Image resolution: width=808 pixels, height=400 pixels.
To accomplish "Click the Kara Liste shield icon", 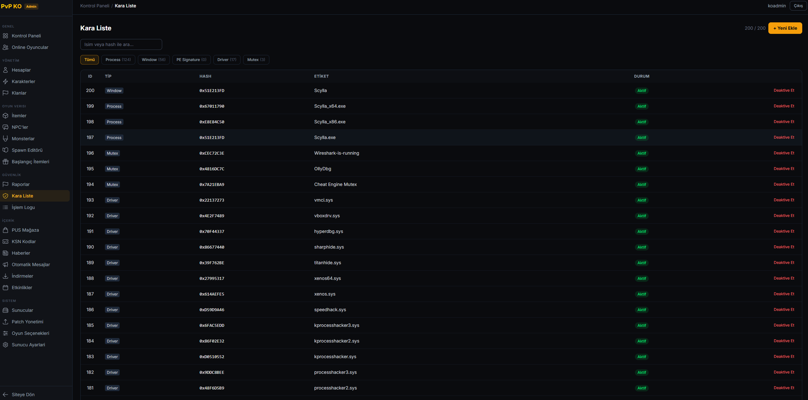I will click(x=5, y=196).
